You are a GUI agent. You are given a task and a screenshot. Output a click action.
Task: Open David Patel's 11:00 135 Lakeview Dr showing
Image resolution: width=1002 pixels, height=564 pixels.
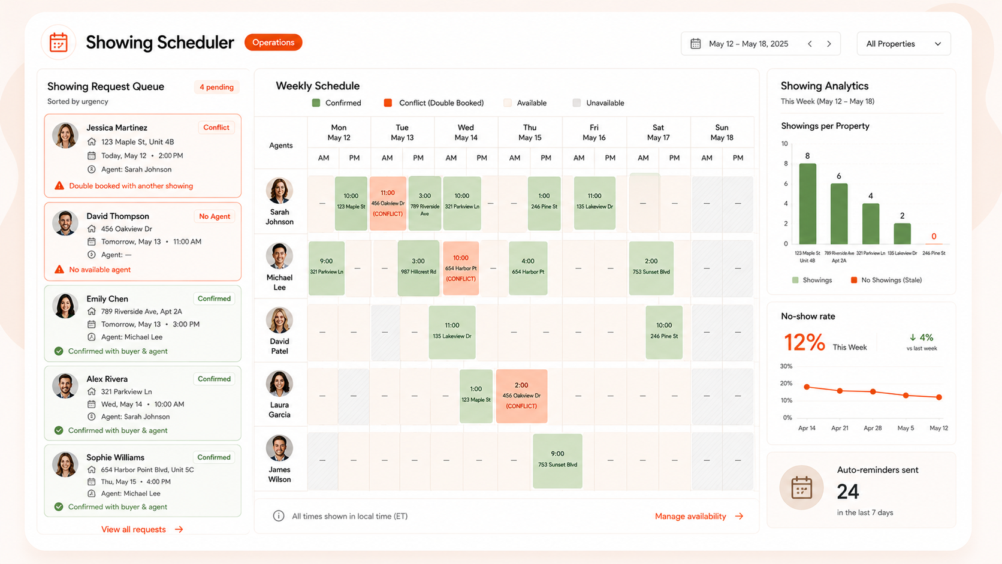click(452, 332)
